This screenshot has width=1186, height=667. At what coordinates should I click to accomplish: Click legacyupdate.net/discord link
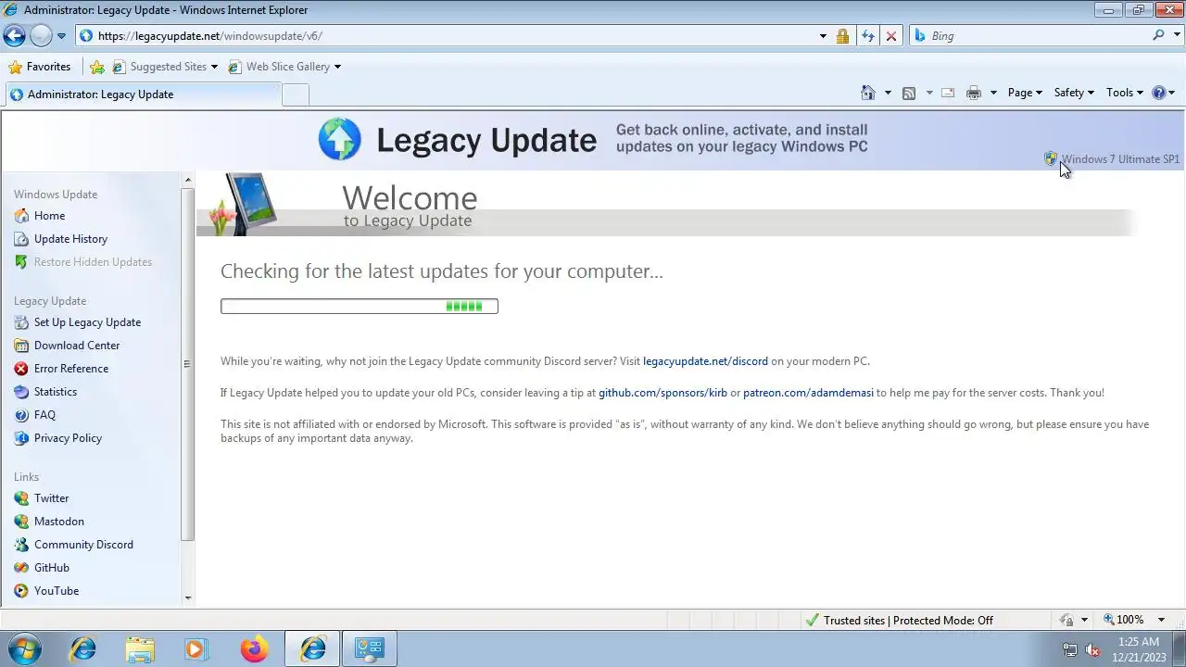coord(705,361)
